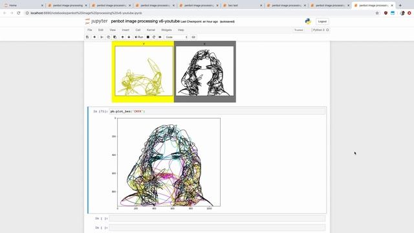
Task: Cut selected cells with scissors icon
Action: (102, 38)
